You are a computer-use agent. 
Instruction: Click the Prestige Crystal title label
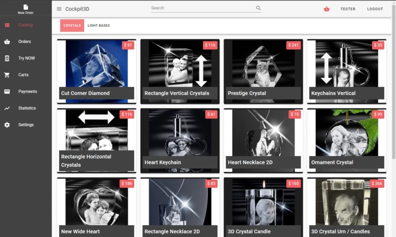pos(247,93)
